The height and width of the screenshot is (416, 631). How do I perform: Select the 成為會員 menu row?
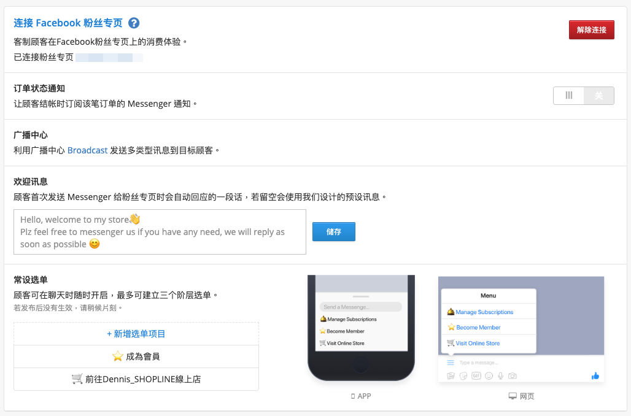136,356
